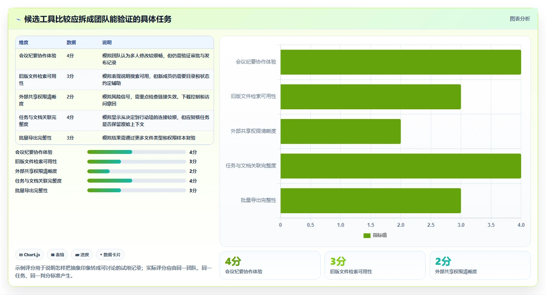Screen dimensions: 546x295
Task: Click the blue icon beside the page title
Action: point(18,19)
